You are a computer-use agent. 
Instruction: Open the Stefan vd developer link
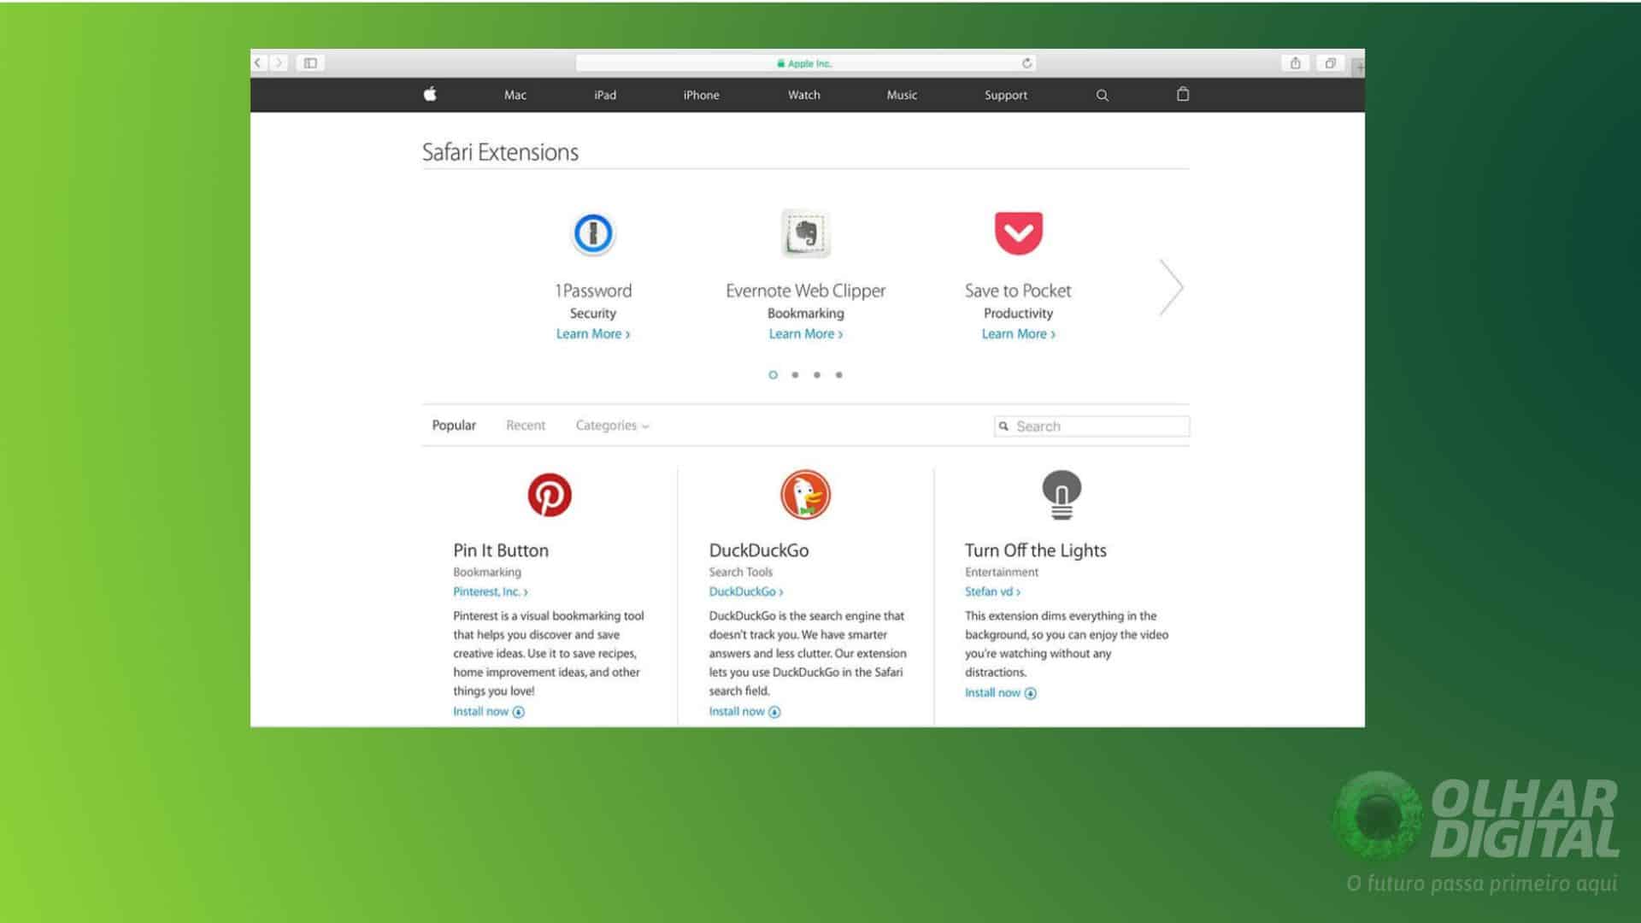(993, 591)
